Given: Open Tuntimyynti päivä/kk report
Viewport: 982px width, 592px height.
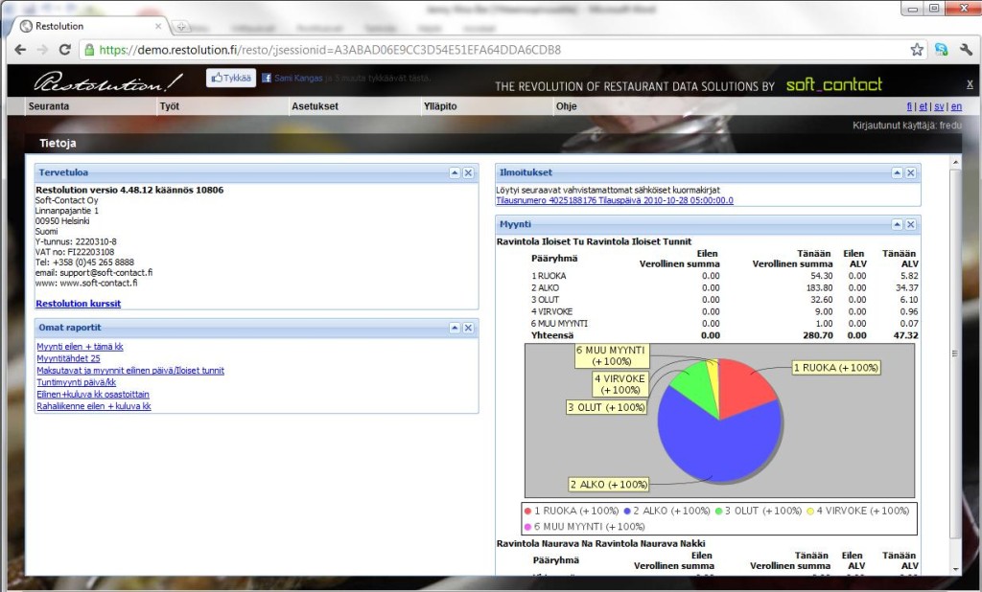Looking at the screenshot, I should point(76,382).
